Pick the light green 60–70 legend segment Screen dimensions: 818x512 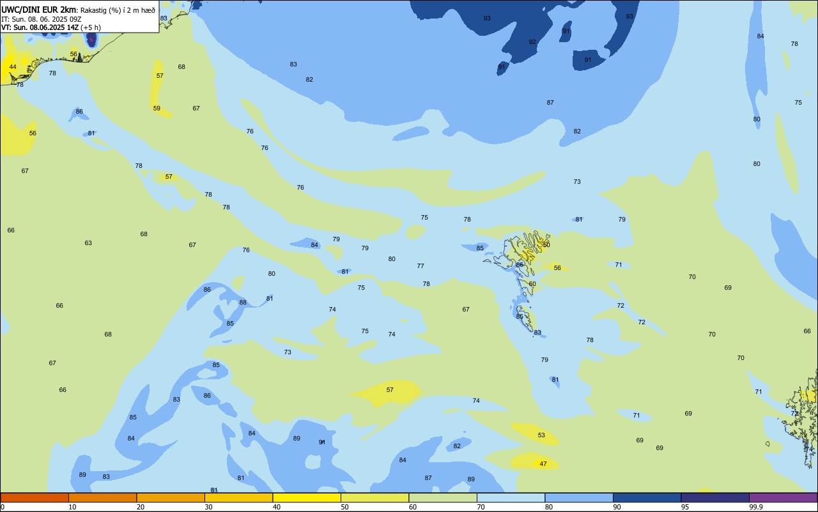443,497
